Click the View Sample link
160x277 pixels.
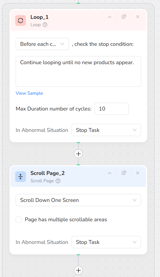[x=29, y=93]
